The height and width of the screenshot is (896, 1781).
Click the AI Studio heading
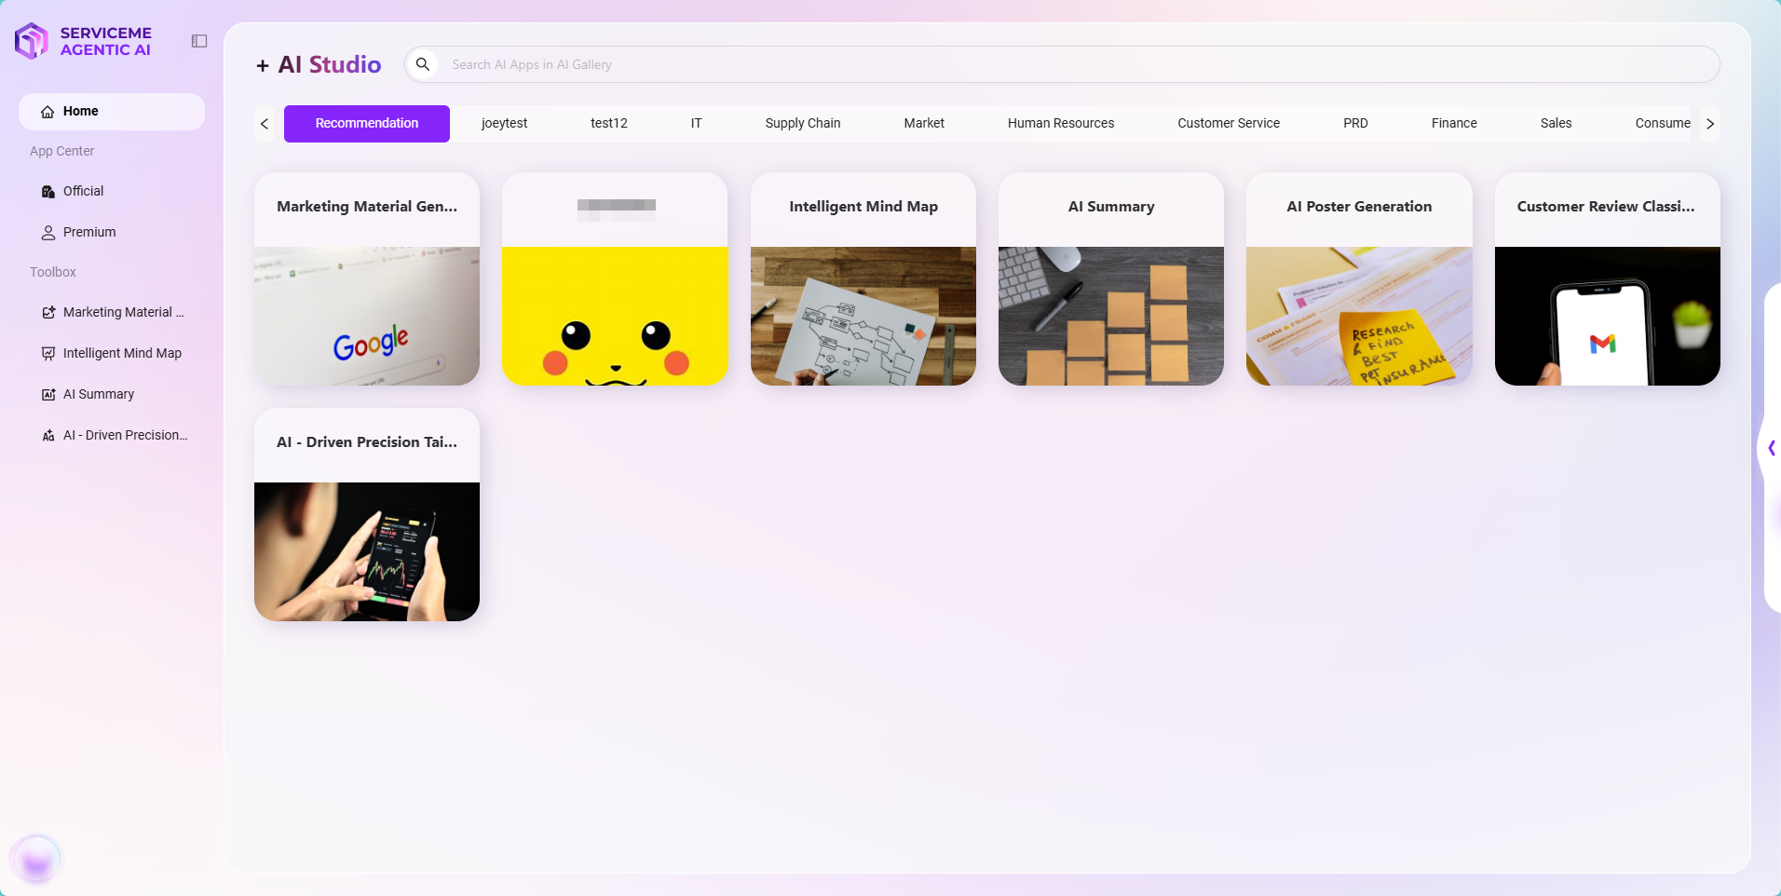pos(330,65)
